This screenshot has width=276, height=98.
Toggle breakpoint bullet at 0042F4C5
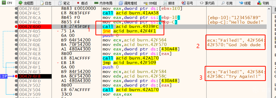pos(16,13)
